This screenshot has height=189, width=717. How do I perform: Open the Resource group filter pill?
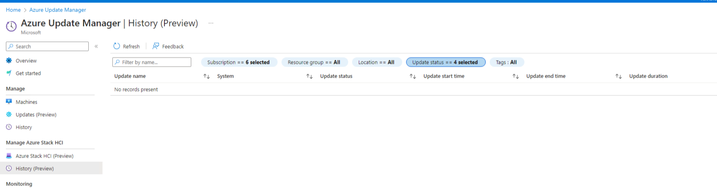click(314, 62)
